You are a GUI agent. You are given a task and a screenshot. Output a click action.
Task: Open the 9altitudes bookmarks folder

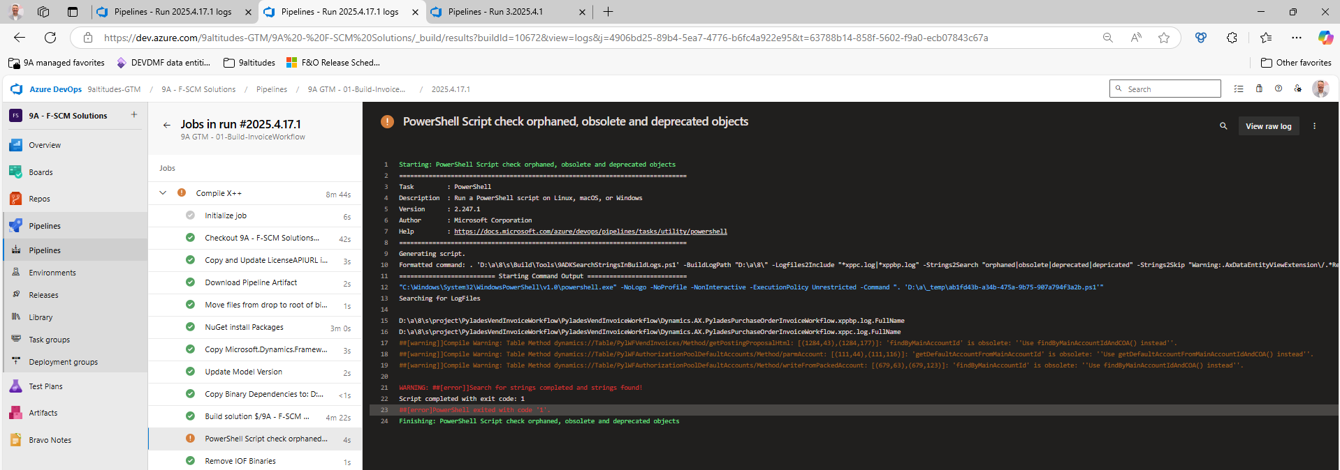click(x=249, y=63)
